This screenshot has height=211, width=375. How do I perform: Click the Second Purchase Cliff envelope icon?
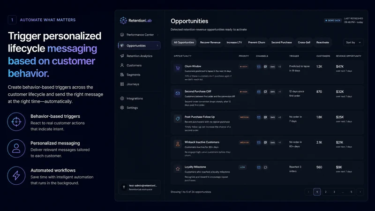click(178, 93)
